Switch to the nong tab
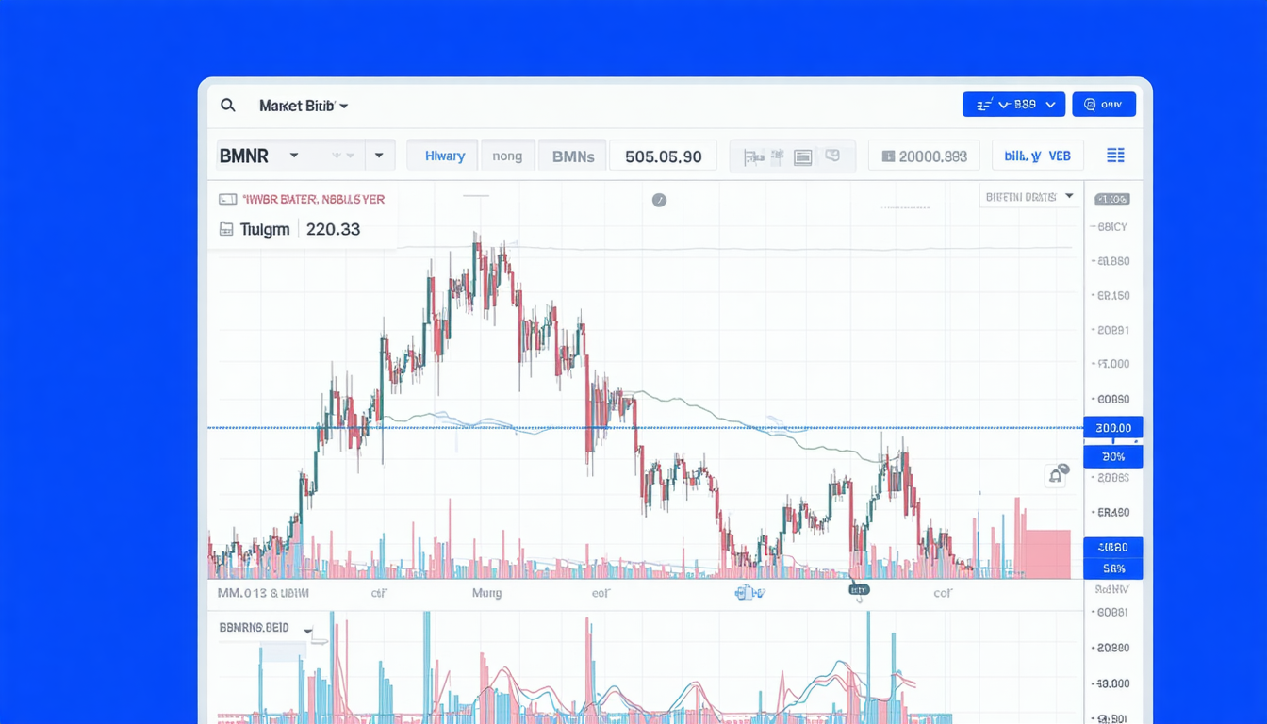Image resolution: width=1267 pixels, height=724 pixels. (507, 156)
